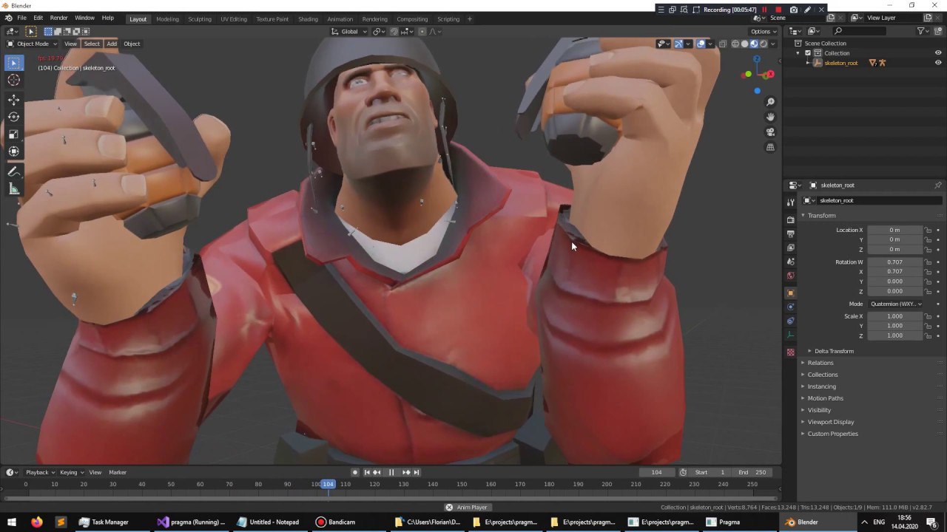This screenshot has width=947, height=532.
Task: Toggle auto keying record button
Action: click(355, 472)
